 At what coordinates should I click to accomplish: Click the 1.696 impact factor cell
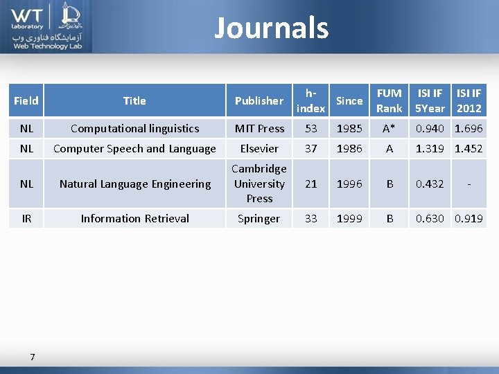click(x=469, y=128)
